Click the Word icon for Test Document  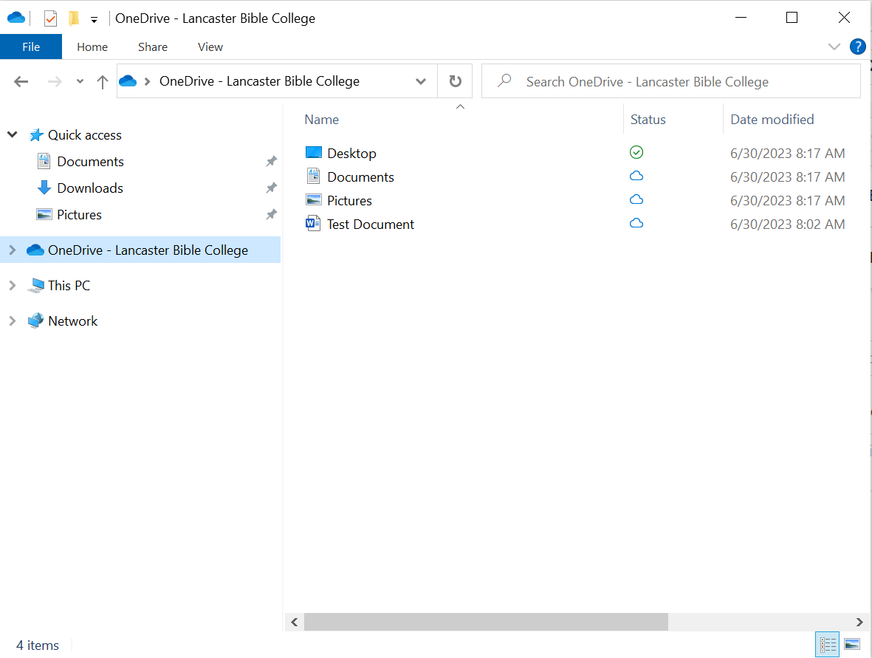[312, 224]
